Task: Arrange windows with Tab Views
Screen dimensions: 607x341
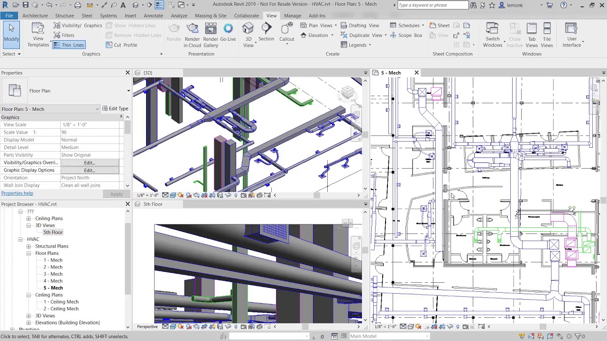Action: (x=532, y=35)
